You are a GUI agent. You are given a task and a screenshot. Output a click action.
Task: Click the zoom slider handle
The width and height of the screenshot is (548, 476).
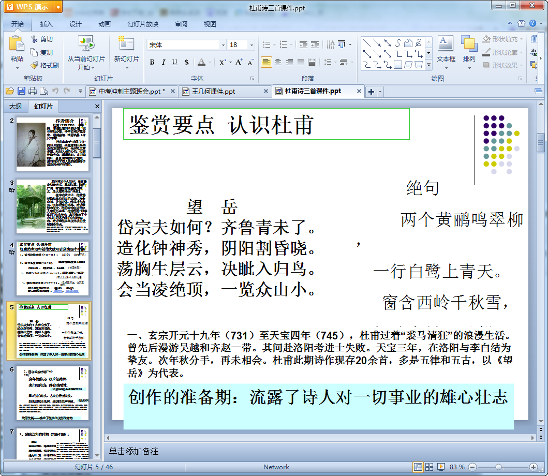pos(499,467)
